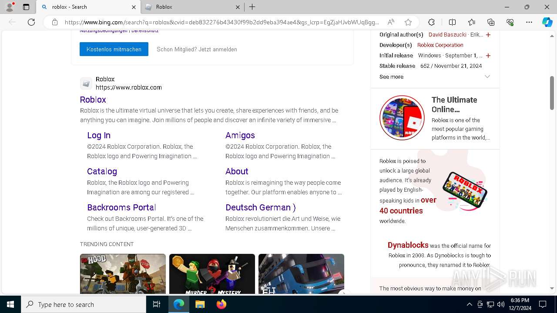This screenshot has width=557, height=313.
Task: Select the roblox - Search tab
Action: tap(88, 7)
